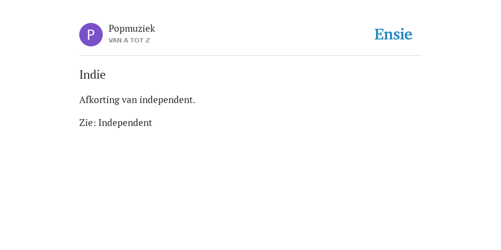The image size is (501, 250).
Task: Click the letter 'I' of the Indie heading
Action: point(81,75)
